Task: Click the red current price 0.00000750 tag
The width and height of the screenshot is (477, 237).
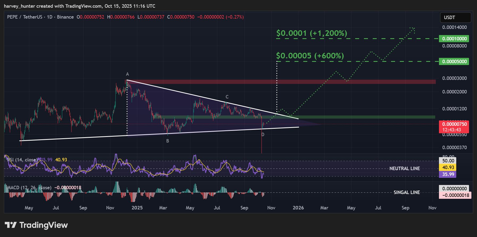Action: coord(454,124)
